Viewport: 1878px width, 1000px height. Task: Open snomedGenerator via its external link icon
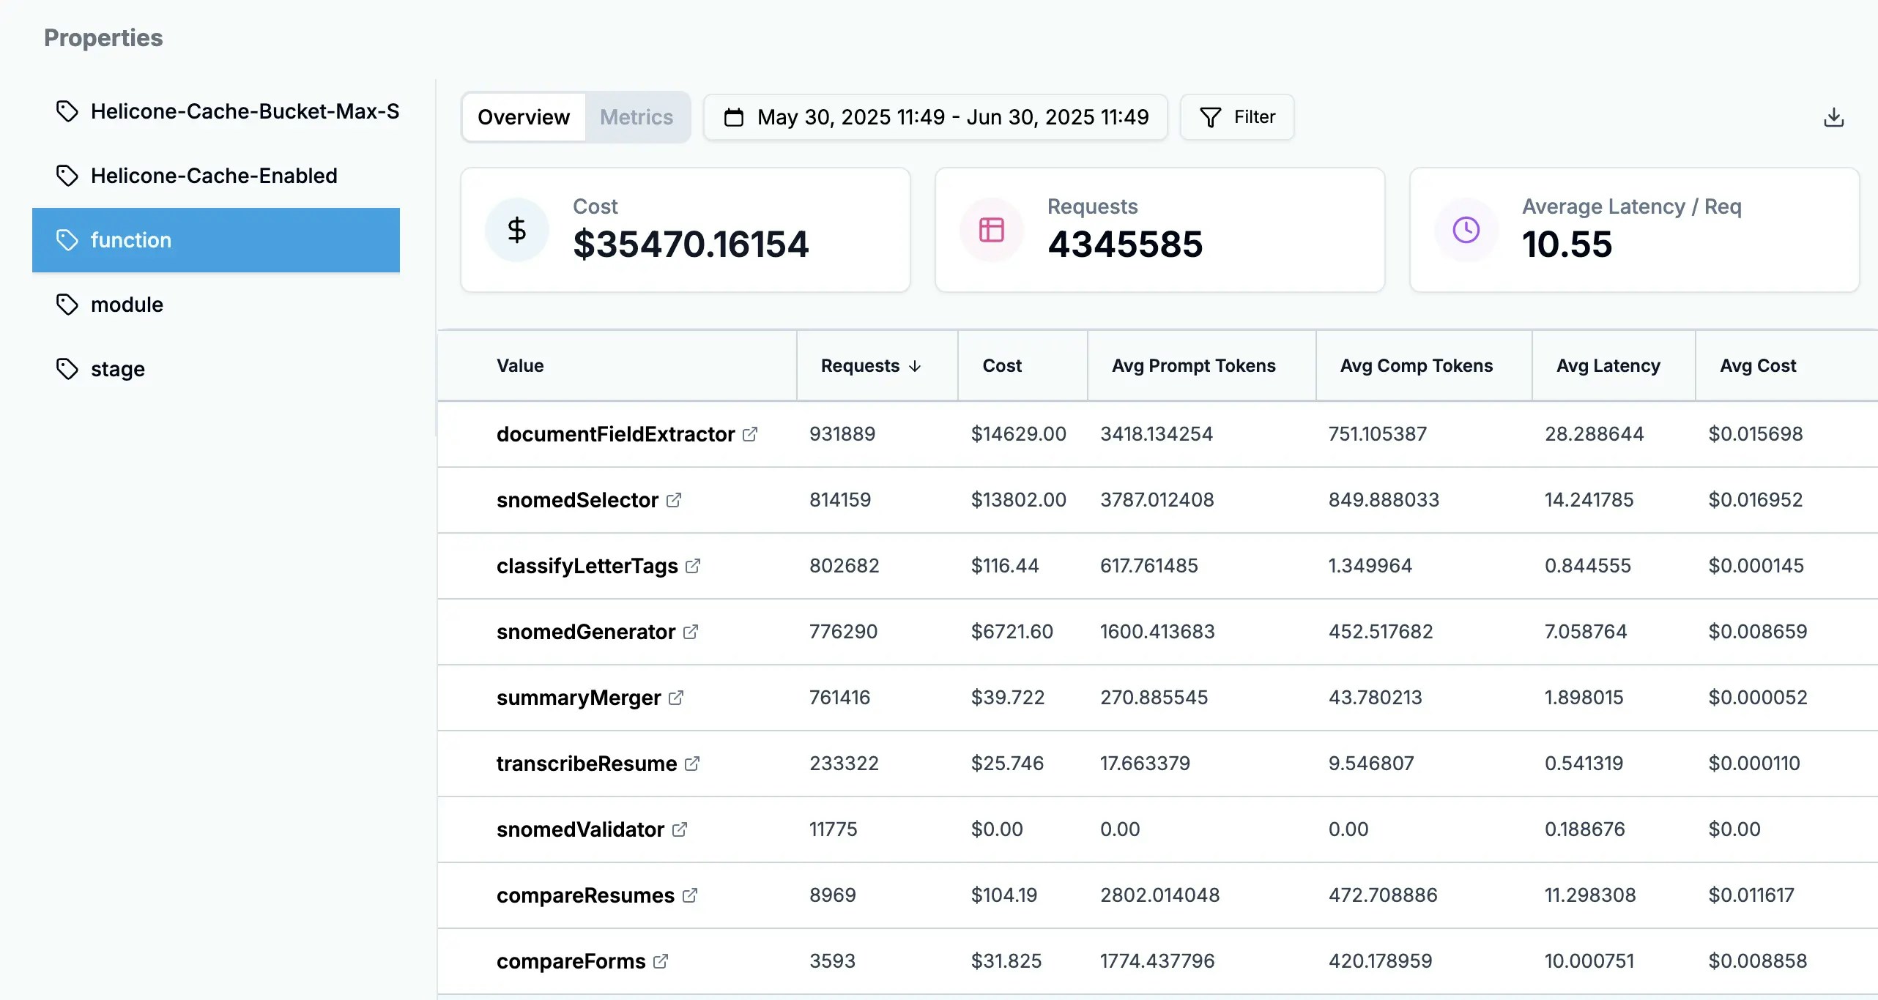[691, 632]
